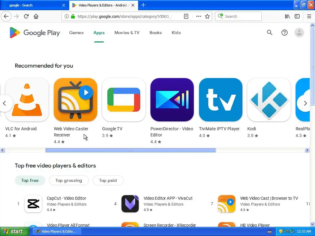
Task: Open the Books section
Action: (x=155, y=33)
